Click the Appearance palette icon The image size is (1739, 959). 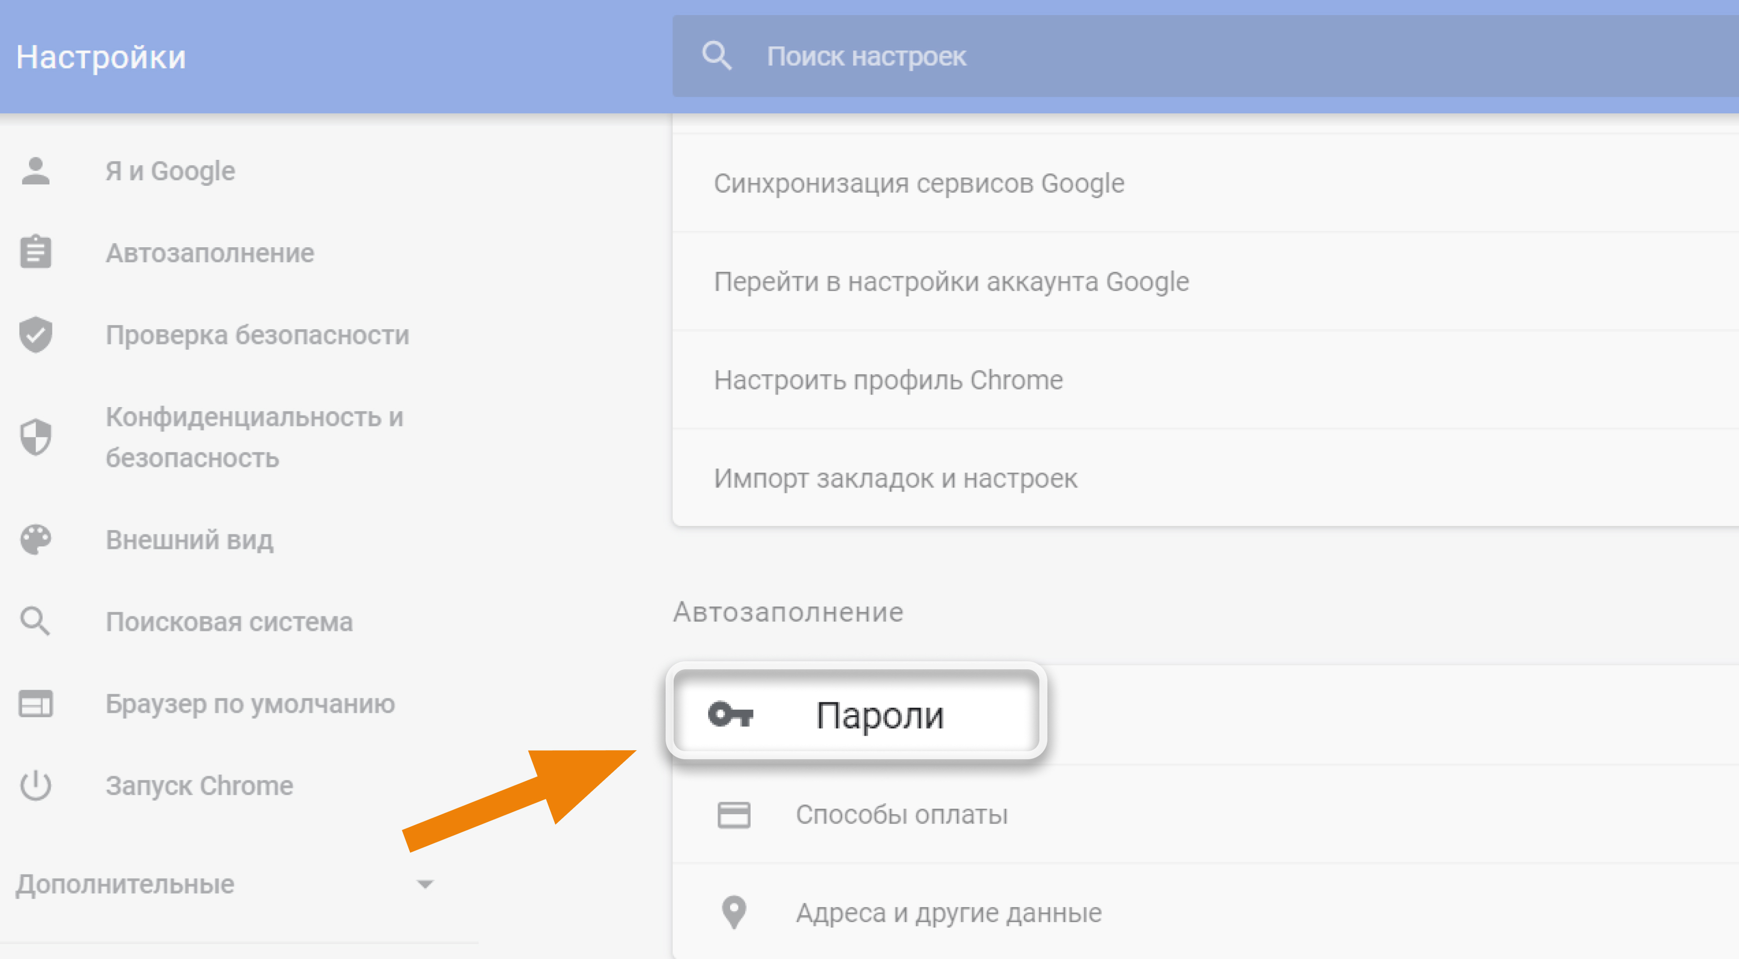(x=35, y=538)
